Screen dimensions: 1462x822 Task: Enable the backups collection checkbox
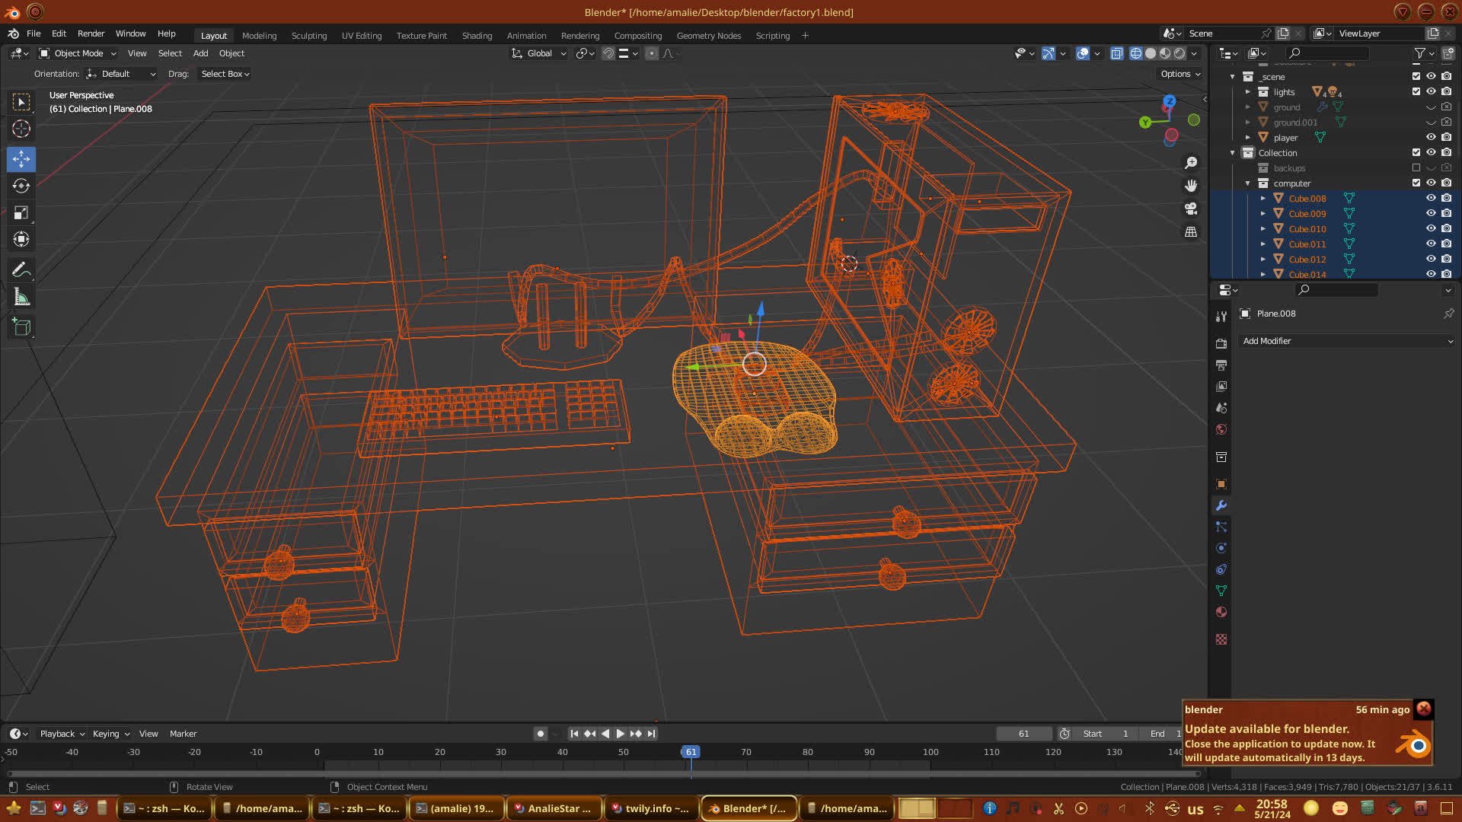click(x=1416, y=167)
